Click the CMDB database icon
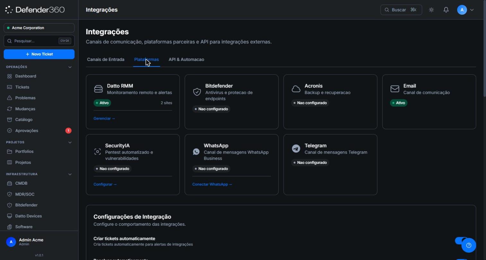 [10, 183]
